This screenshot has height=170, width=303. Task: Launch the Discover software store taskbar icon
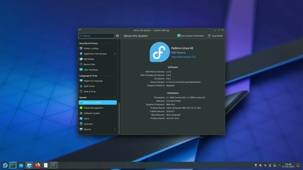(x=21, y=165)
